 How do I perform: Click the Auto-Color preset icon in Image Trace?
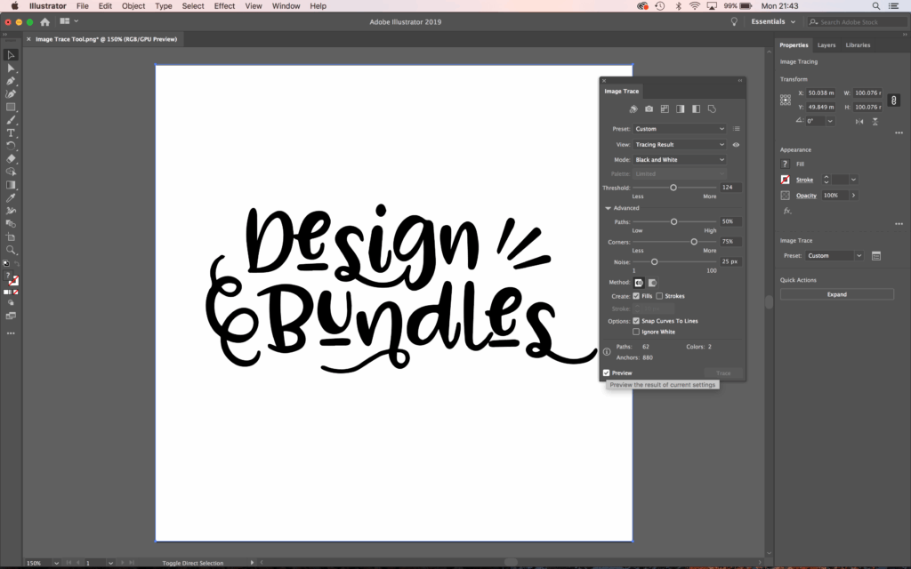pos(633,108)
